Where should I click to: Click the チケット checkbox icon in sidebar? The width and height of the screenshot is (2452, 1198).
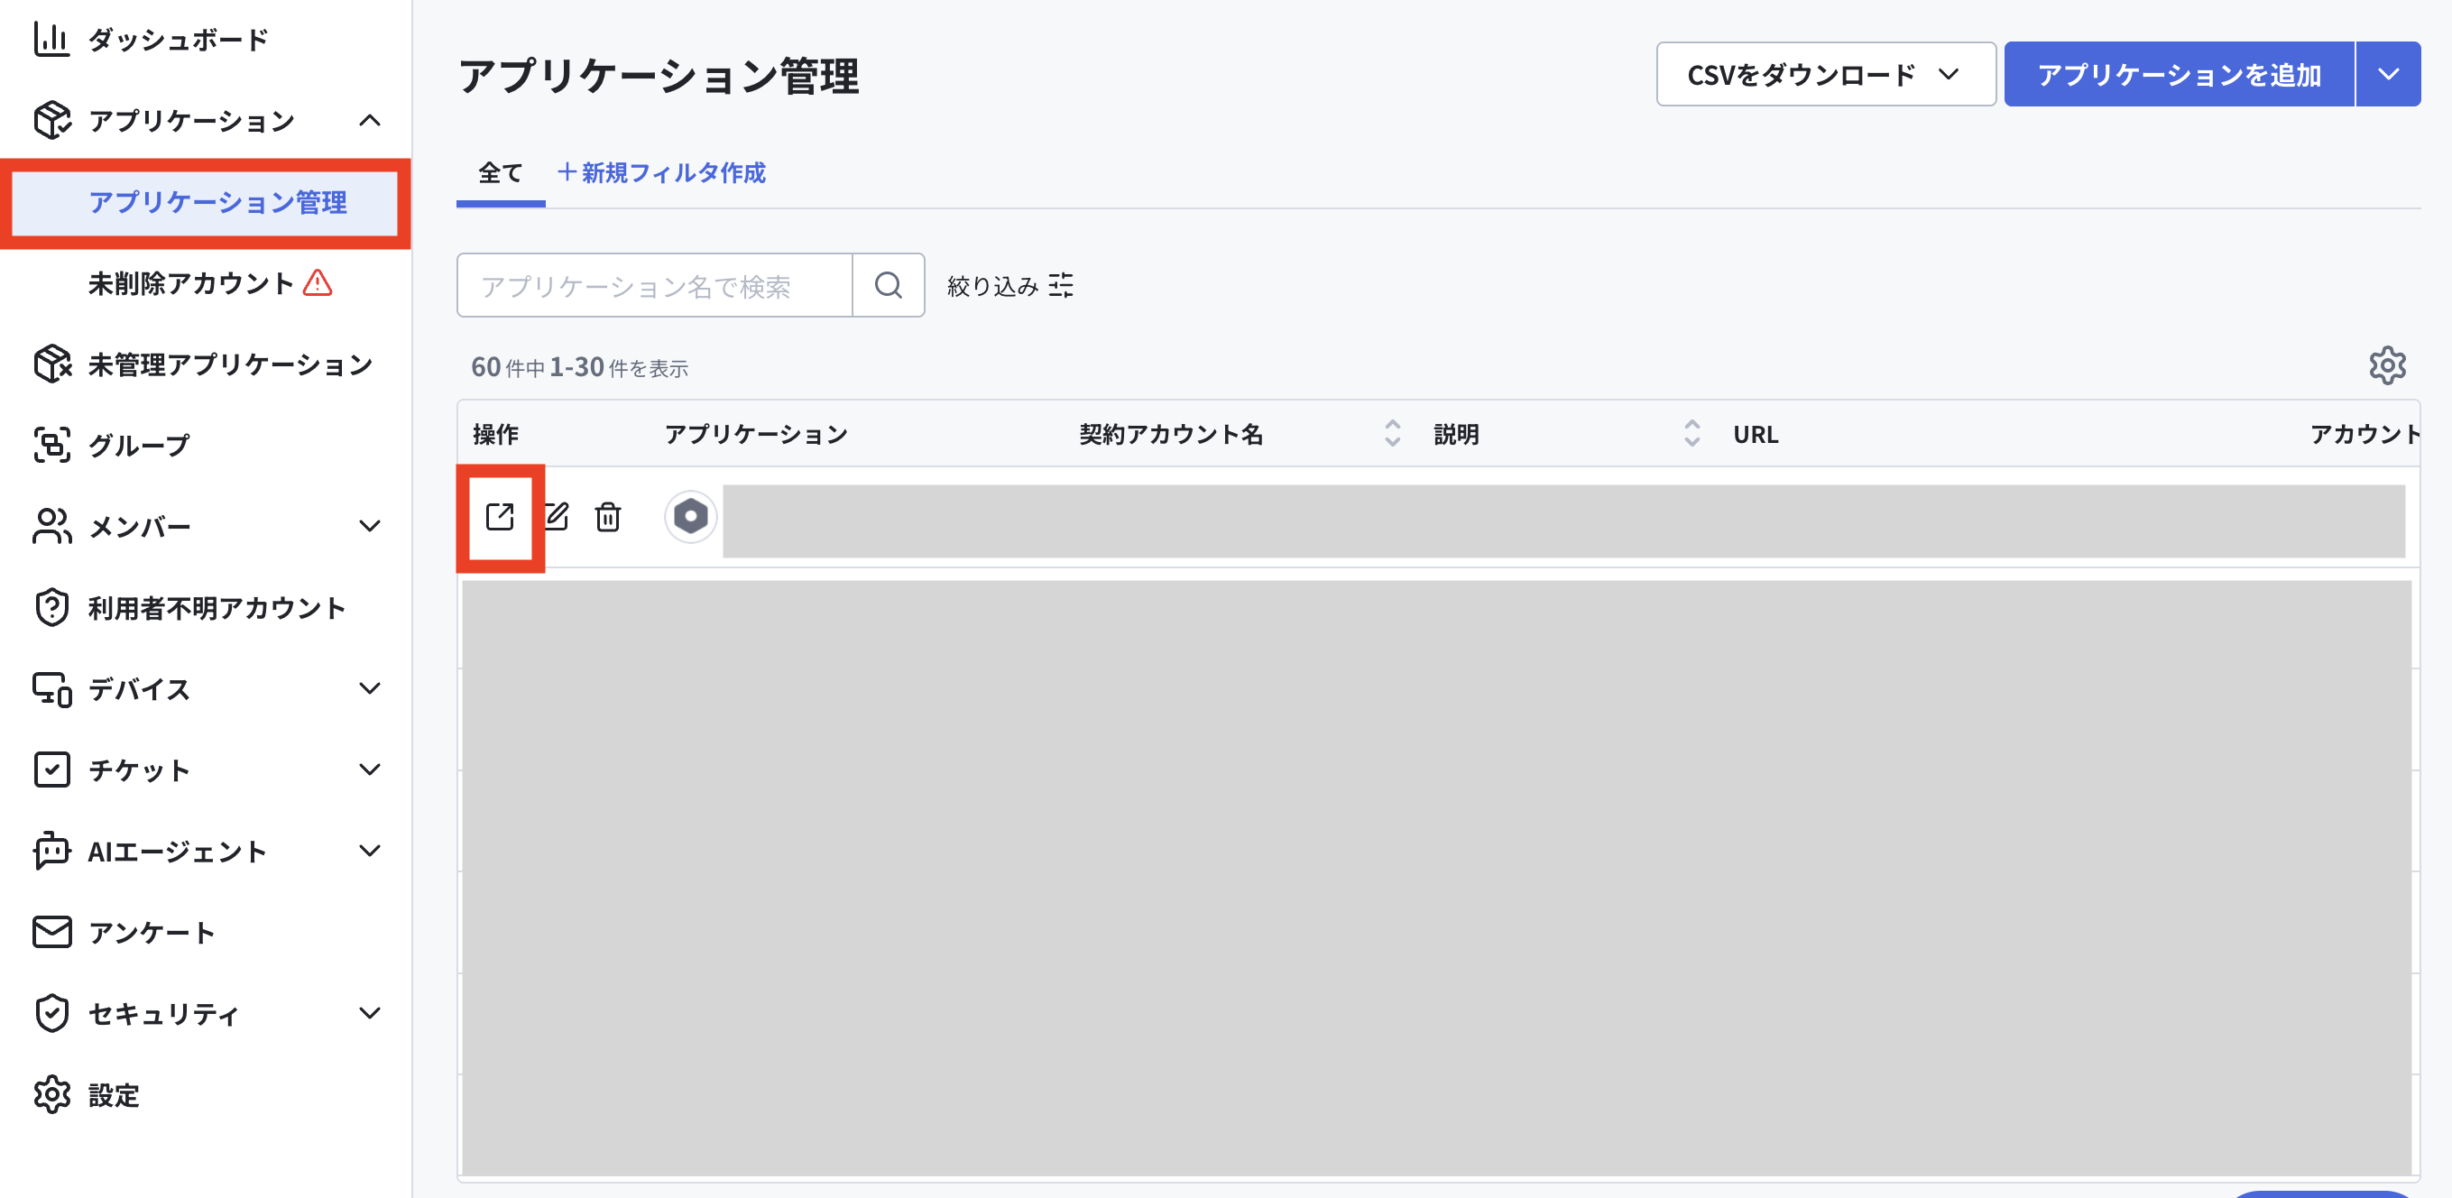51,769
